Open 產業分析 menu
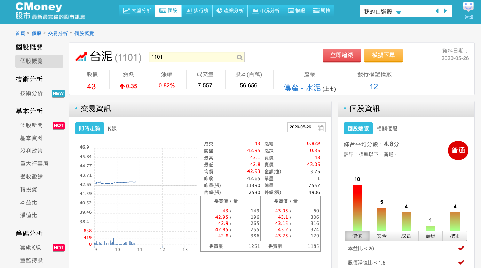 [x=230, y=11]
